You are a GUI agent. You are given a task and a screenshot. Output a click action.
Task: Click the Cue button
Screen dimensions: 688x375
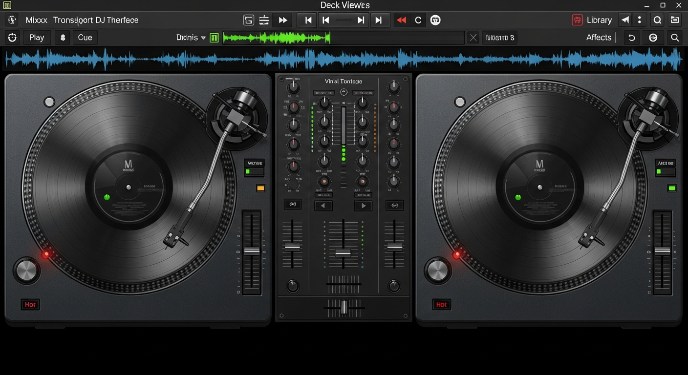(85, 37)
